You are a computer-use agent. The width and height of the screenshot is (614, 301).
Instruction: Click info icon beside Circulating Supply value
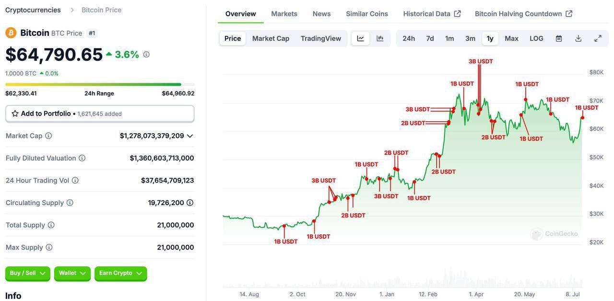pyautogui.click(x=190, y=203)
